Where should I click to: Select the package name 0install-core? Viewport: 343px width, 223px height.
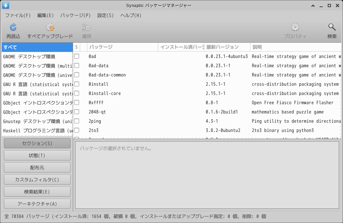coord(105,94)
